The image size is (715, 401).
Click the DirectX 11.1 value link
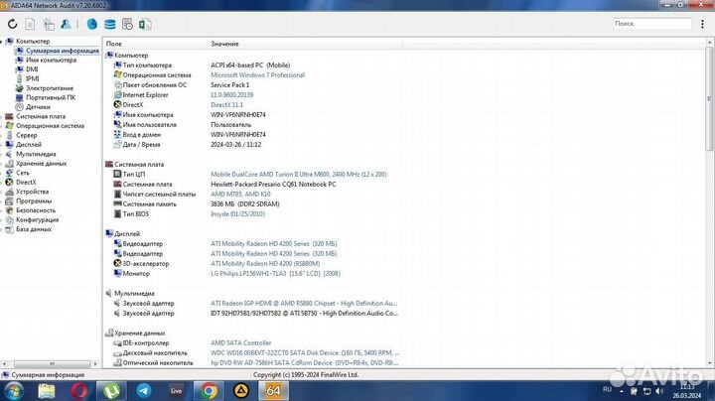point(226,105)
